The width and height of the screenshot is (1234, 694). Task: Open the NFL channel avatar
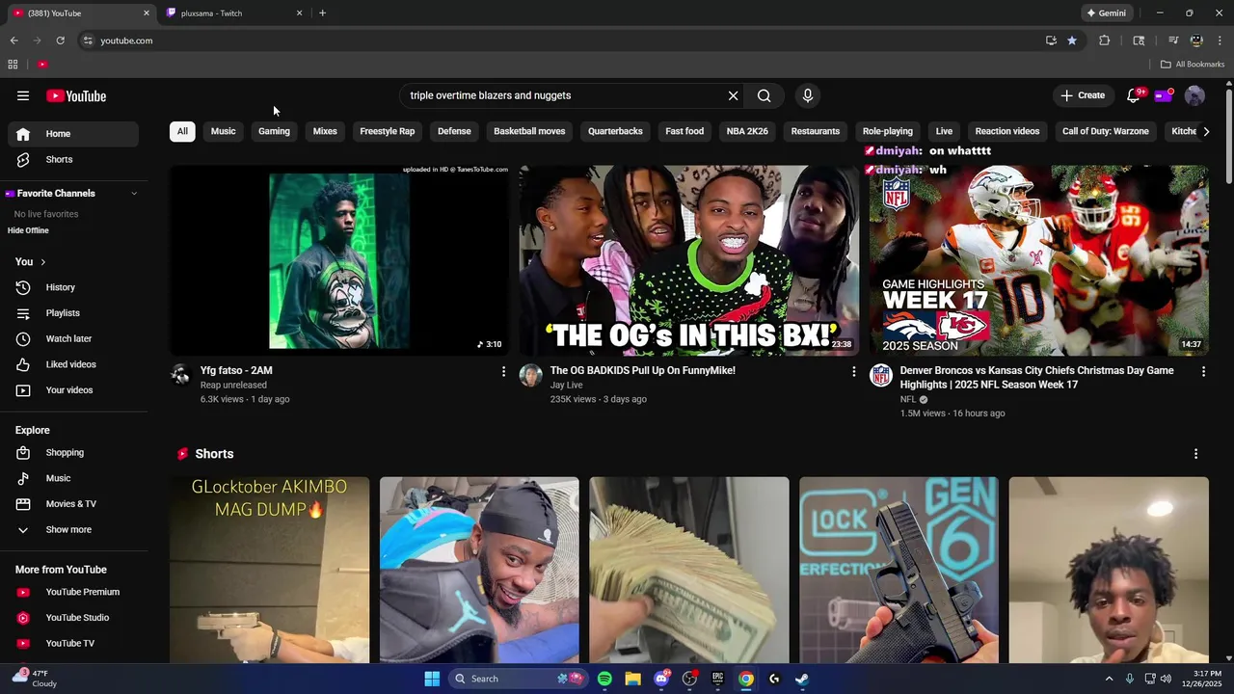881,376
